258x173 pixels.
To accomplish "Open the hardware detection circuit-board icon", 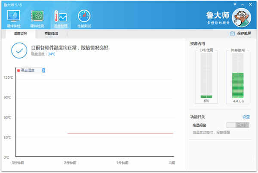I will (x=37, y=16).
